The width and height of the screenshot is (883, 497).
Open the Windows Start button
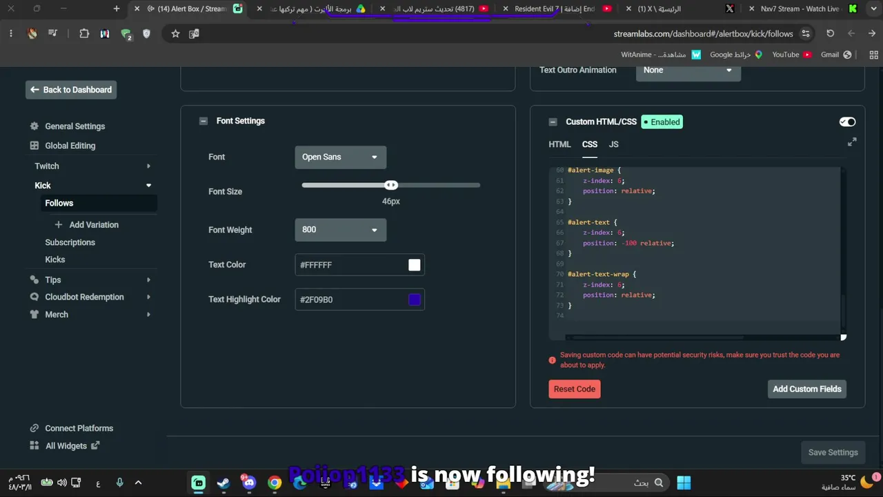click(684, 483)
